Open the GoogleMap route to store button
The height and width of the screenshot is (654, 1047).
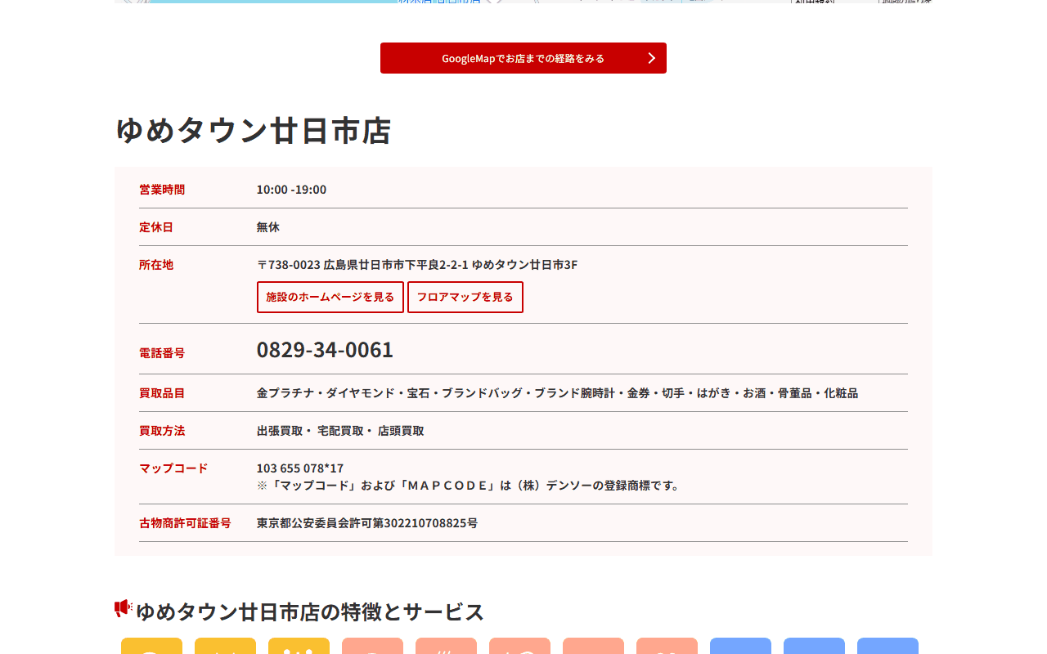coord(523,58)
